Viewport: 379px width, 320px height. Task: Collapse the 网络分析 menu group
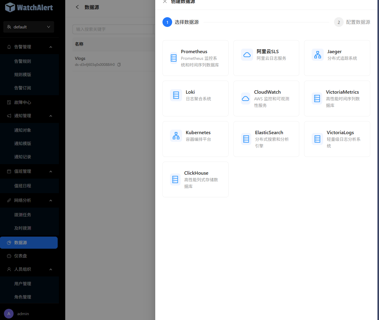[x=51, y=200]
